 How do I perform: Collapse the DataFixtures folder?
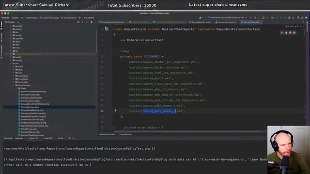click(x=14, y=86)
